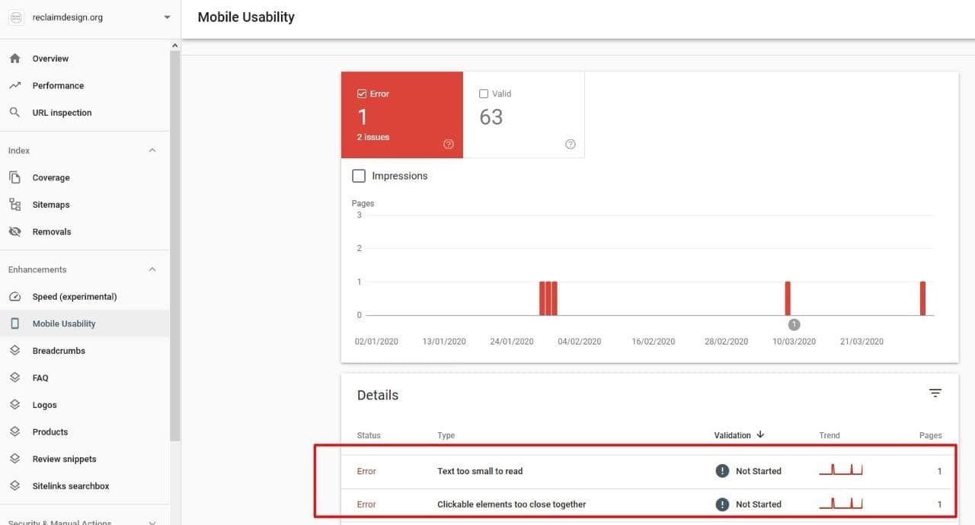975x525 pixels.
Task: Click the Performance trend line icon
Action: pyautogui.click(x=14, y=85)
